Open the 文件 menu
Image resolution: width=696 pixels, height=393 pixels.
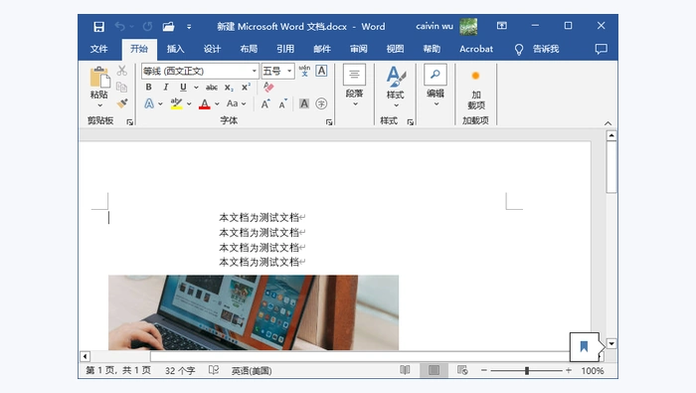[99, 49]
